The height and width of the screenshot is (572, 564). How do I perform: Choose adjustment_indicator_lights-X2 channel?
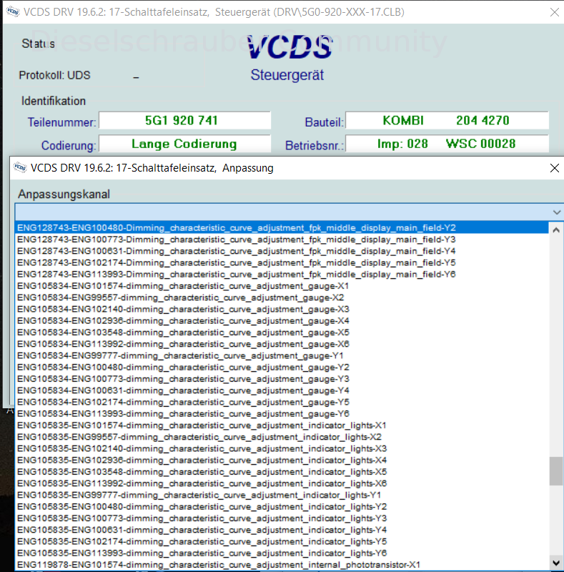[x=282, y=437]
